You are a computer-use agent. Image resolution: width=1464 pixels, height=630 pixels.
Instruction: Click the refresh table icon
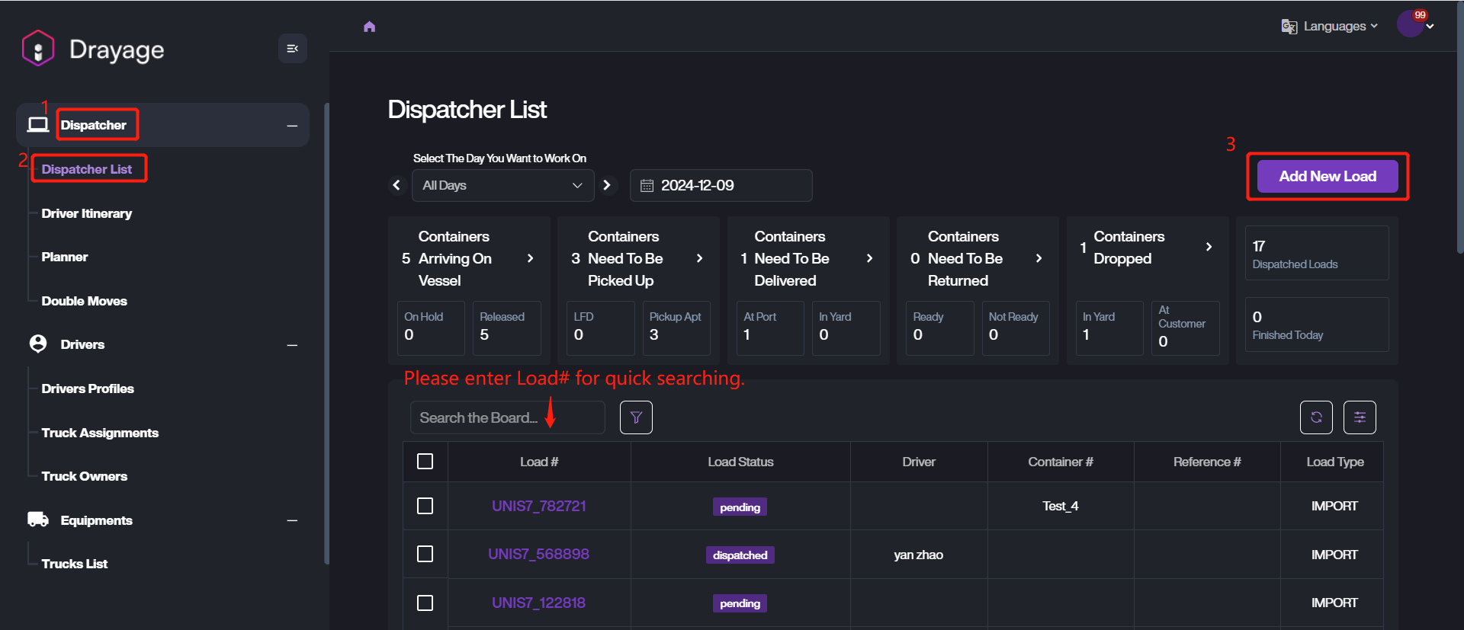1316,417
